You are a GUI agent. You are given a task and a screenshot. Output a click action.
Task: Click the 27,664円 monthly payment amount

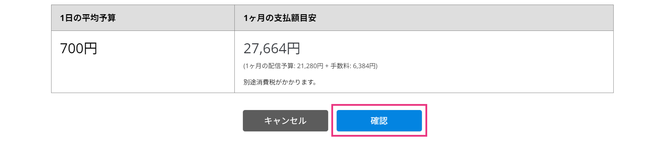tap(272, 48)
